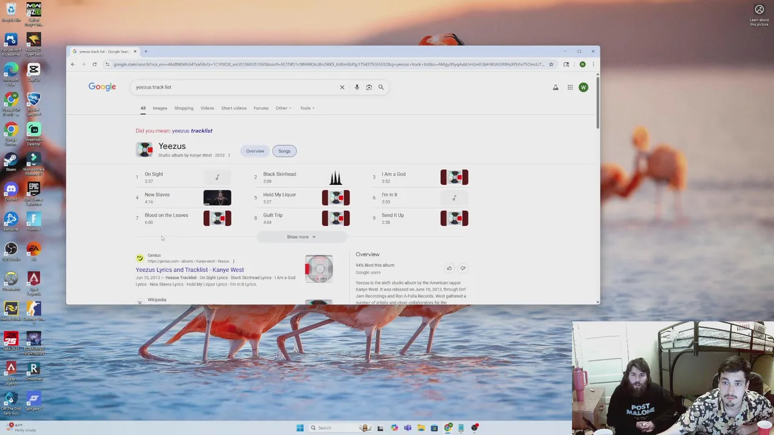Click thumbs down on Overview panel
This screenshot has height=435, width=774.
[x=463, y=268]
